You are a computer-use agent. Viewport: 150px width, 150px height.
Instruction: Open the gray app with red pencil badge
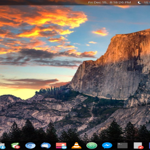[x=138, y=146]
